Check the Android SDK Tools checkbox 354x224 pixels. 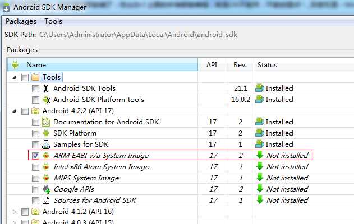click(x=35, y=89)
